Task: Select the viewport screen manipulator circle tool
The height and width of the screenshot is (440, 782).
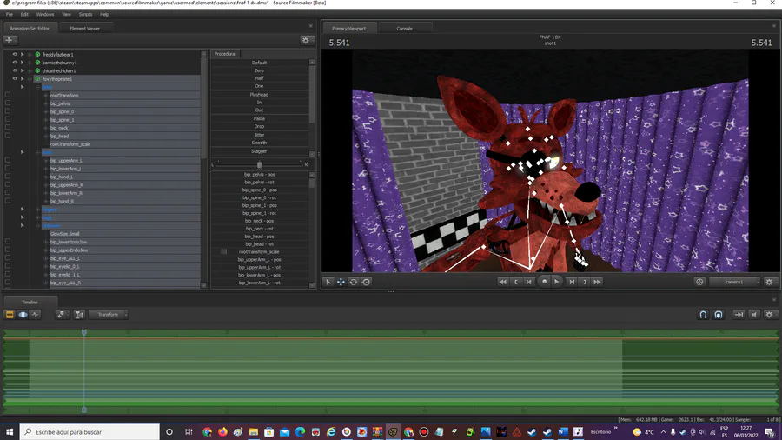Action: [366, 282]
